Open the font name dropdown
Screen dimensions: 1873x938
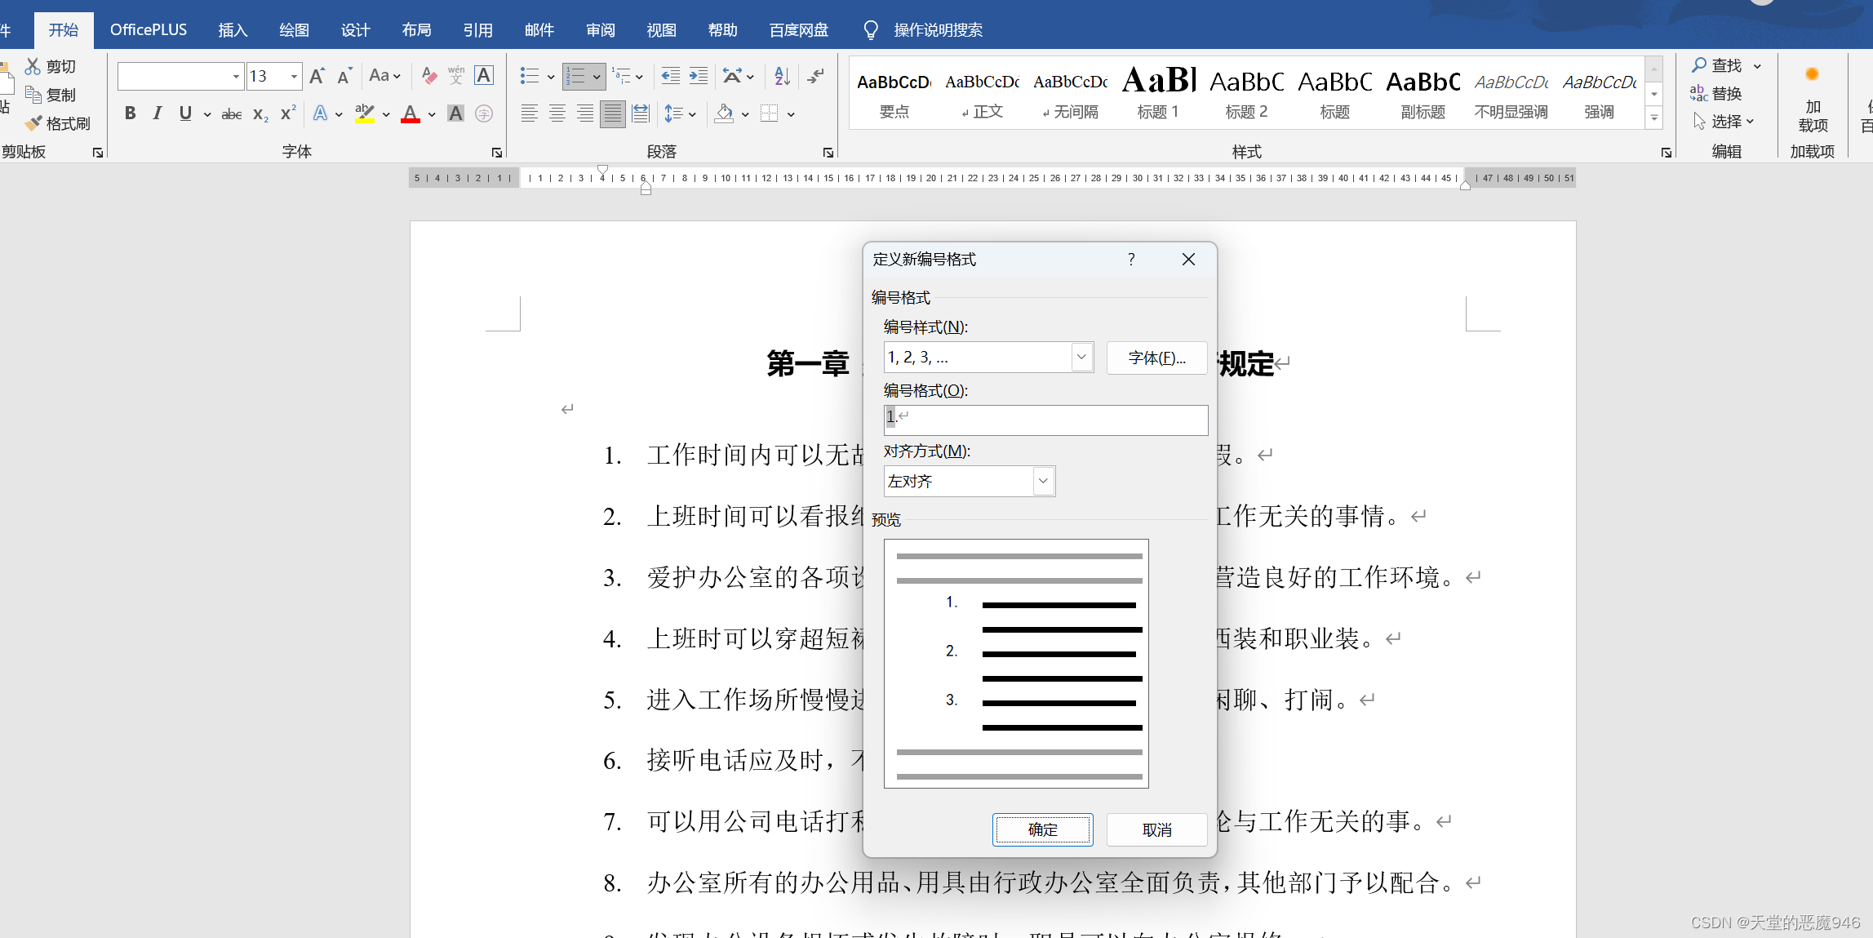click(236, 76)
